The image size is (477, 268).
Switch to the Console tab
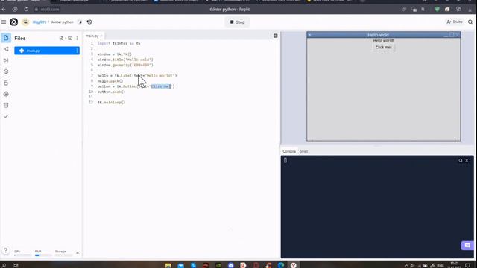point(289,151)
